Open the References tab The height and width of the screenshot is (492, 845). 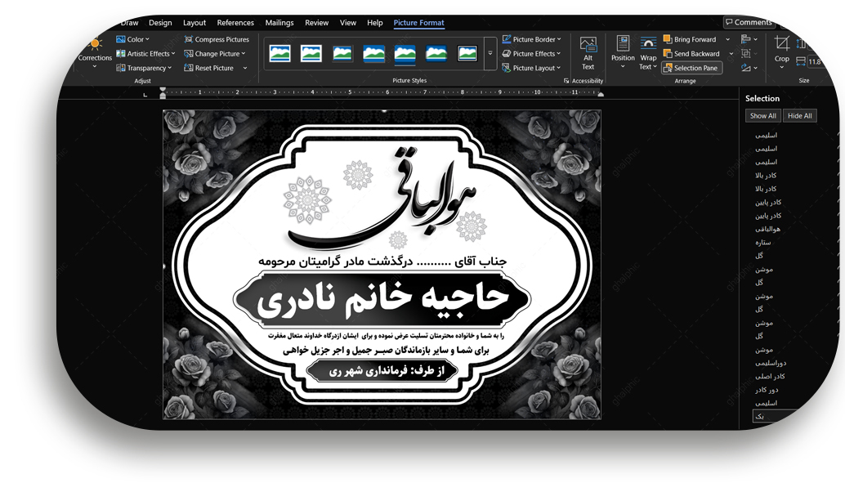click(235, 23)
